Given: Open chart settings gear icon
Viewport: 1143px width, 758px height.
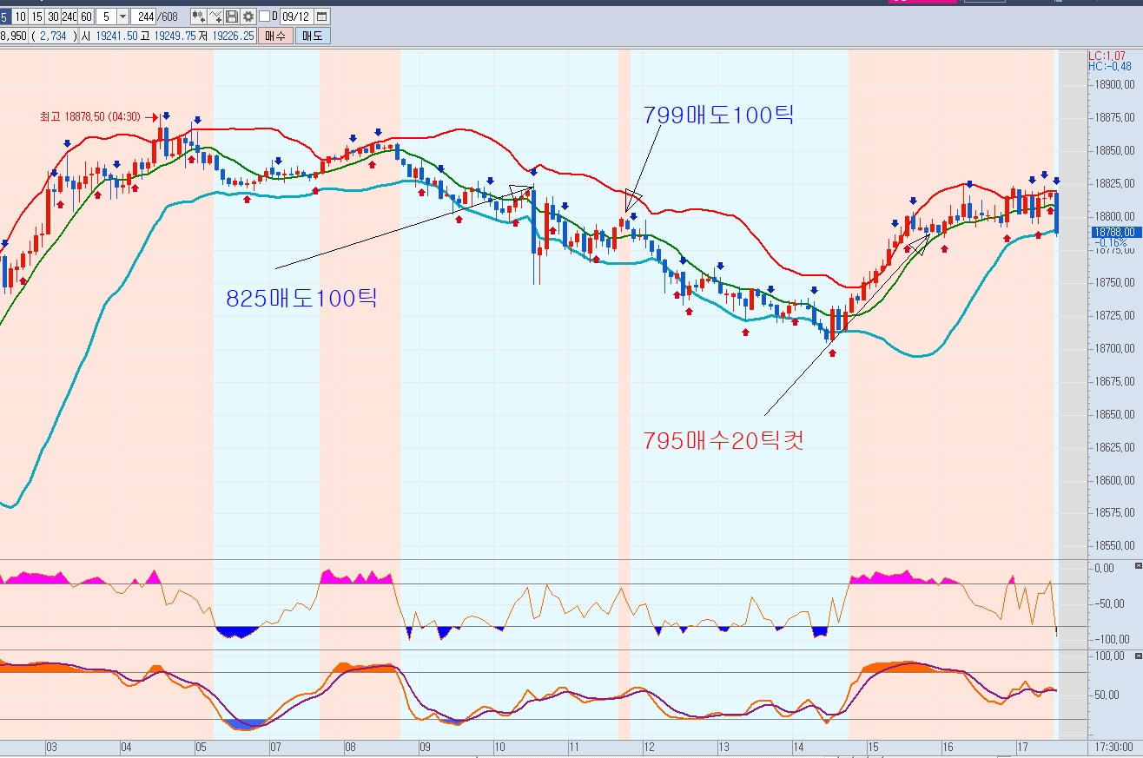Looking at the screenshot, I should coord(248,16).
